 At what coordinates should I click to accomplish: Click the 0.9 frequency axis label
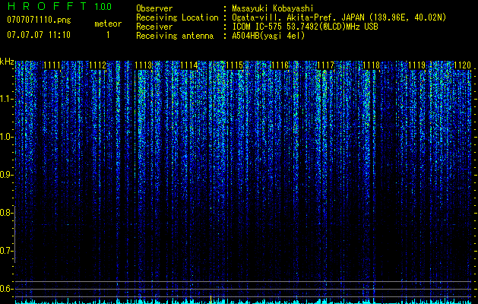tap(7, 175)
